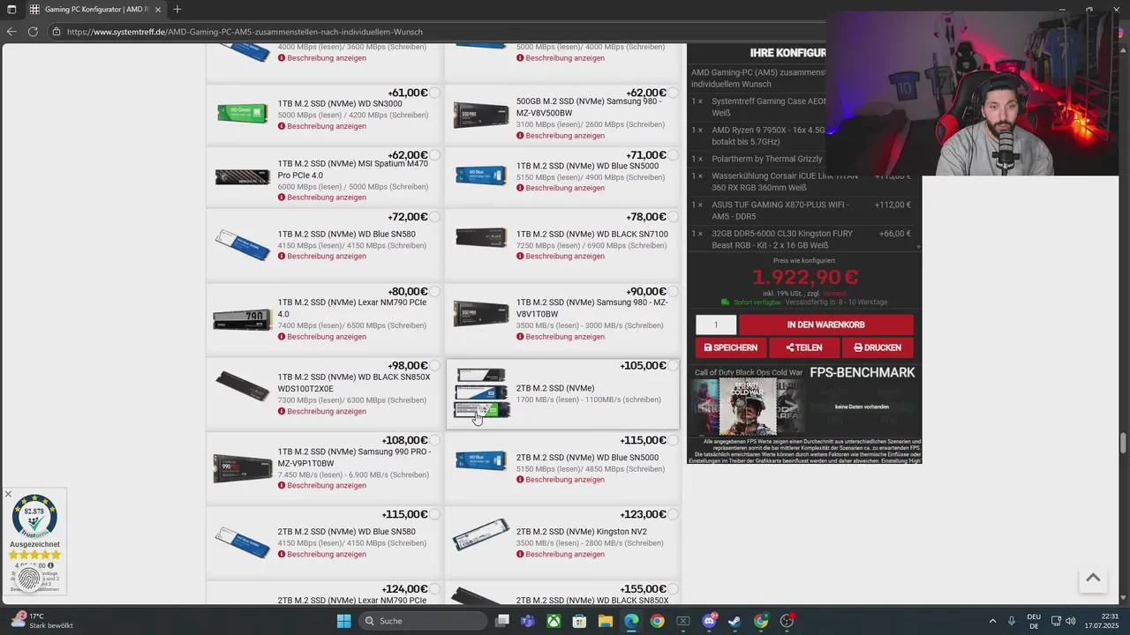
Task: Click the 1.922,90 € total price
Action: coord(805,278)
